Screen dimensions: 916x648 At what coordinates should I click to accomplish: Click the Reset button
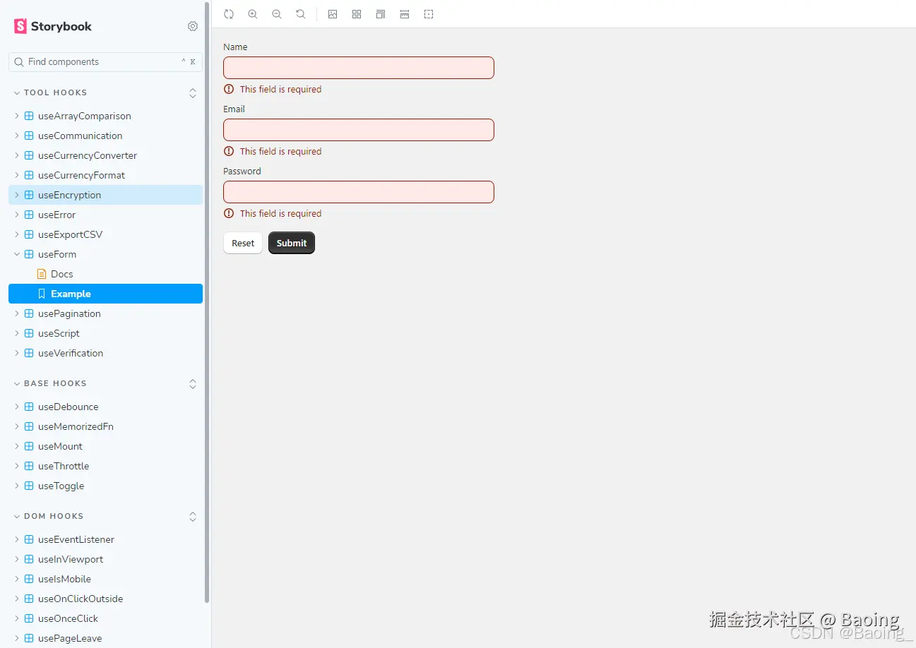point(242,243)
